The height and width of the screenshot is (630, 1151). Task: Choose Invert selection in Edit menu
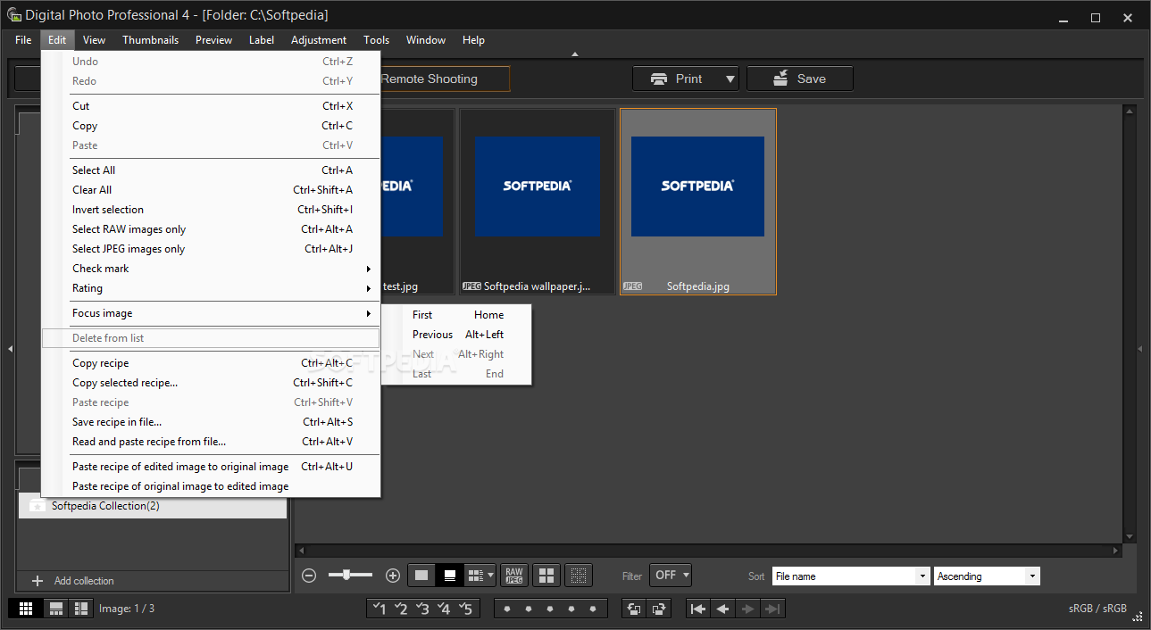(211, 210)
